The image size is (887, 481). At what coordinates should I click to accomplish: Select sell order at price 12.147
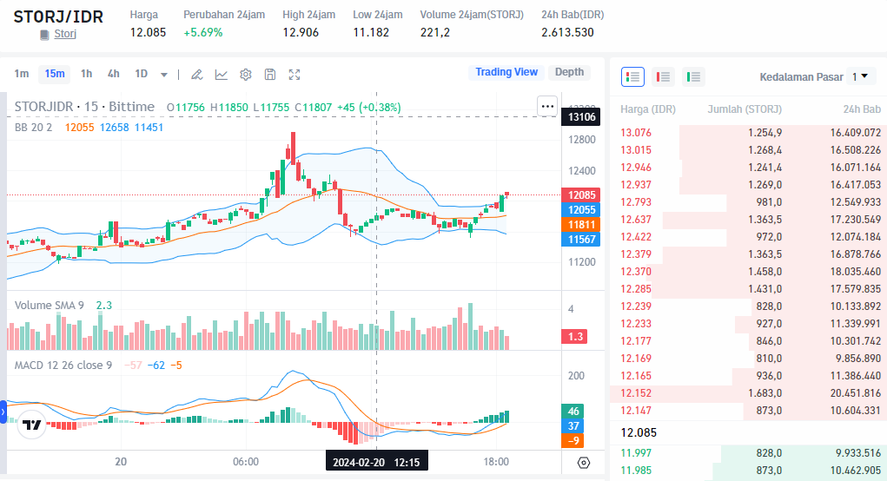(x=748, y=411)
